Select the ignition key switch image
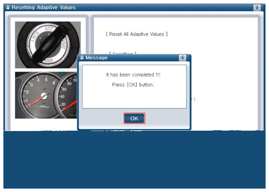Image resolution: width=269 pixels, height=192 pixels. 48,45
